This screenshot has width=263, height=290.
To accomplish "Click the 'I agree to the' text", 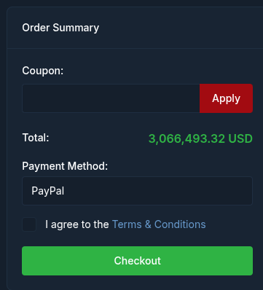I will tap(77, 224).
